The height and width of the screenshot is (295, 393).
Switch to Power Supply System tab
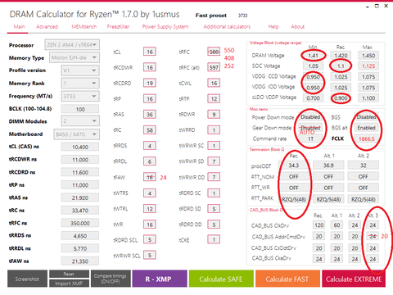click(x=165, y=26)
